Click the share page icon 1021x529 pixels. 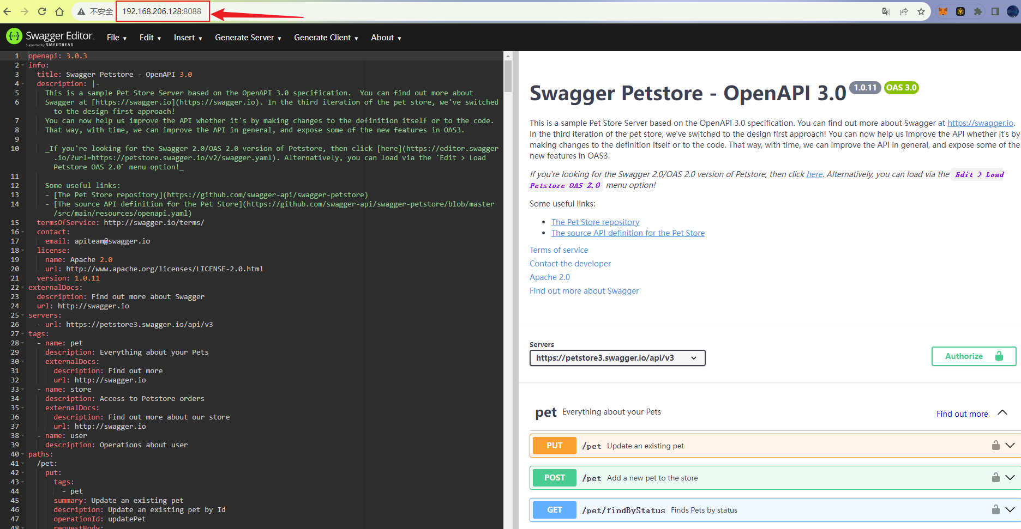[x=904, y=11]
